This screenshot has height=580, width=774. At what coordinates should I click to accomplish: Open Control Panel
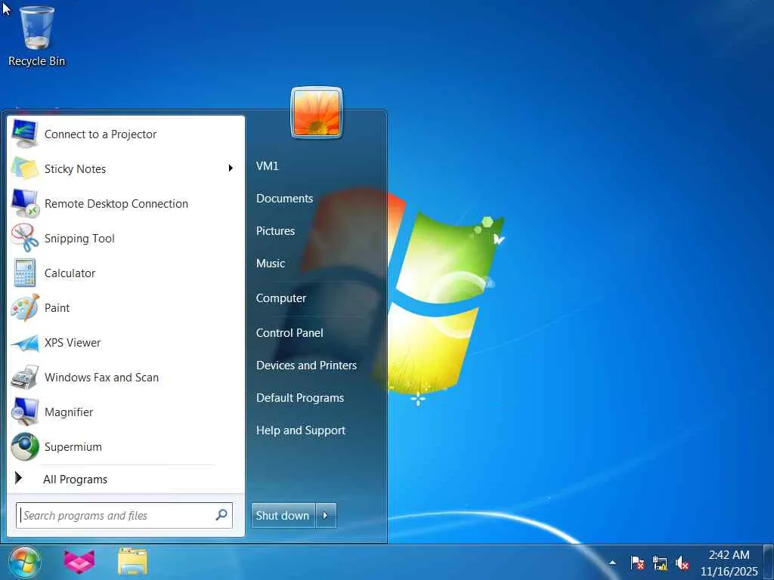[x=289, y=333]
